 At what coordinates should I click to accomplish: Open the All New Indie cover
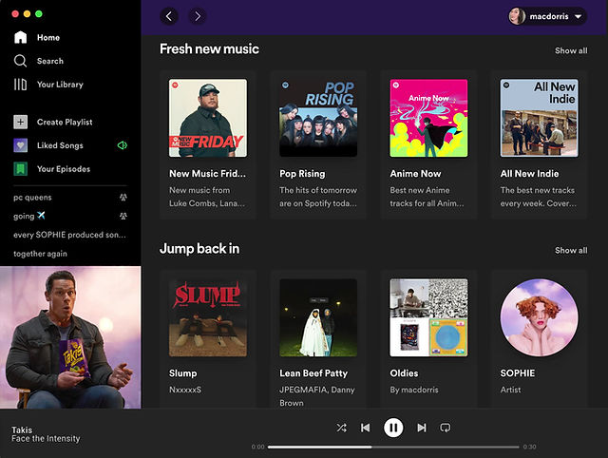pos(539,118)
